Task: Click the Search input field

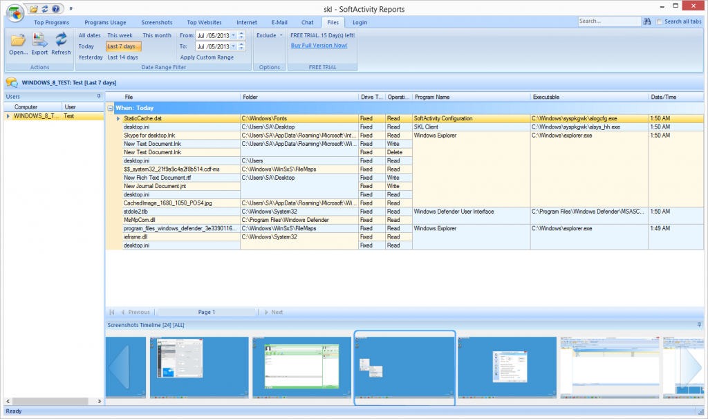Action: (x=608, y=21)
